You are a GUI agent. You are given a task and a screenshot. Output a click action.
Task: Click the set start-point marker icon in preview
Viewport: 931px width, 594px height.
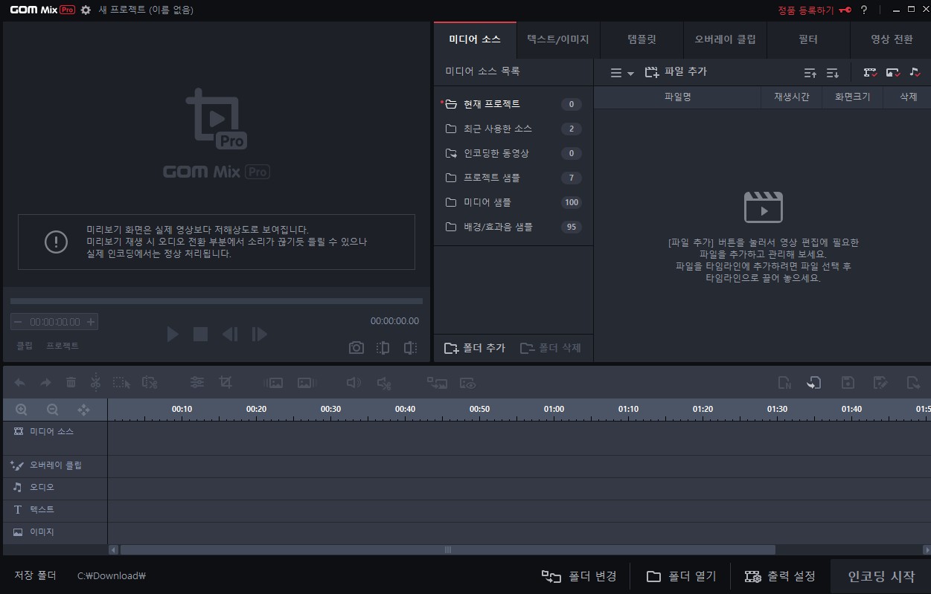[383, 348]
